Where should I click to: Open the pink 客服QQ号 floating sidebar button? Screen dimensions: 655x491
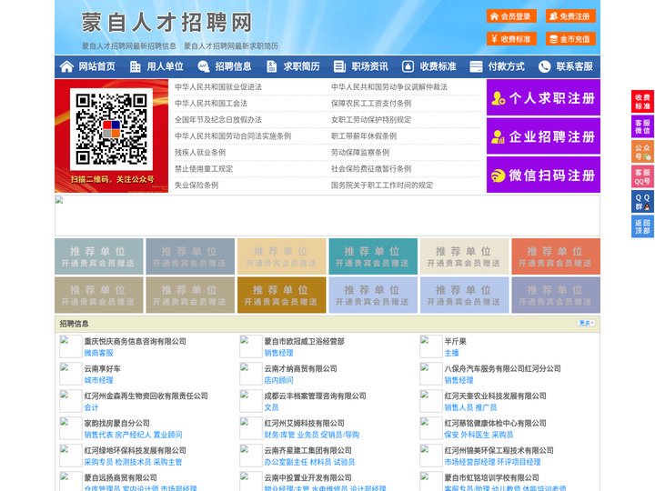point(642,176)
